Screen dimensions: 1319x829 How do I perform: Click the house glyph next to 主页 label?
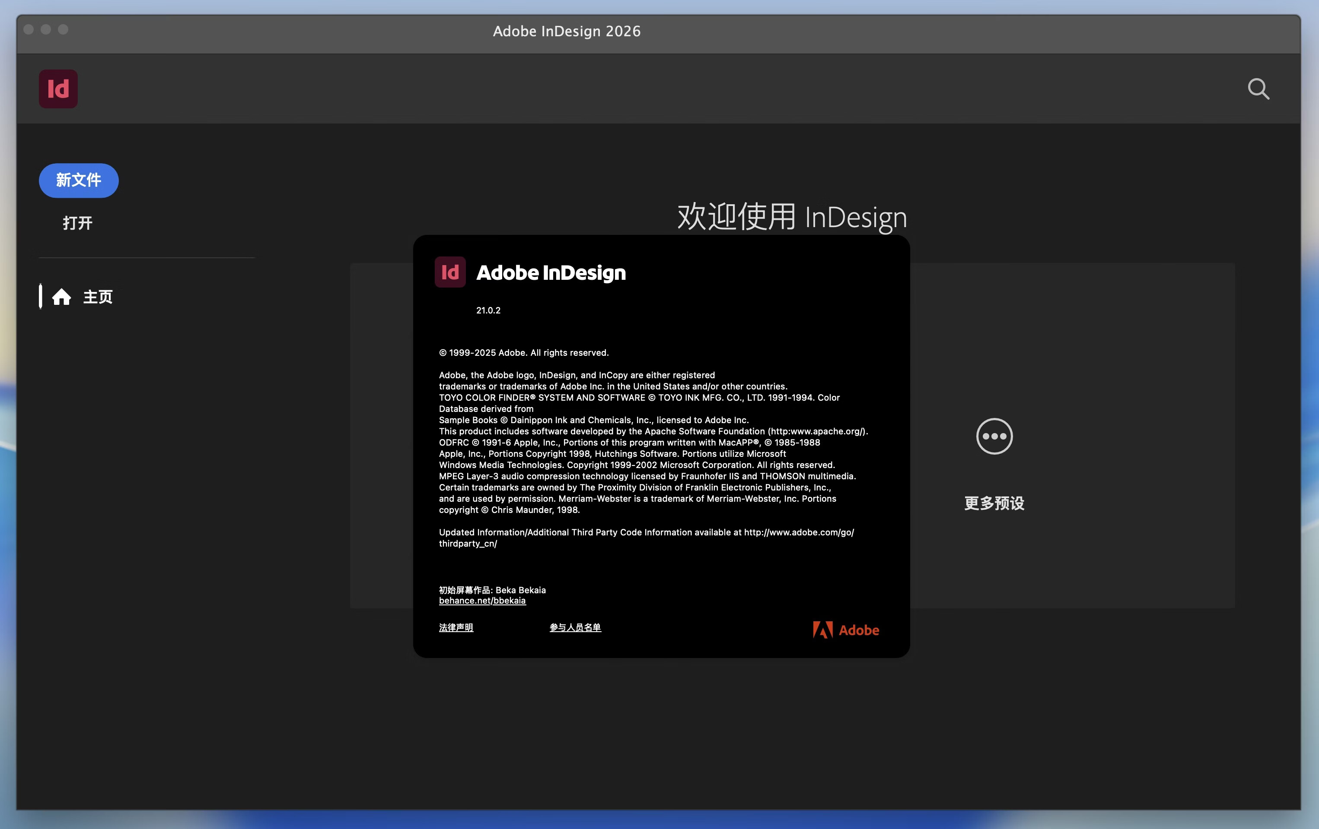(x=62, y=297)
